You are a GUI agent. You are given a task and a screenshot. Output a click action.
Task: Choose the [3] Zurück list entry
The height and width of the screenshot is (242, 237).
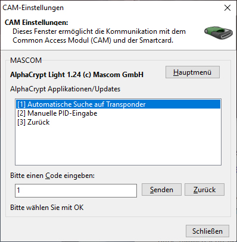coord(33,122)
